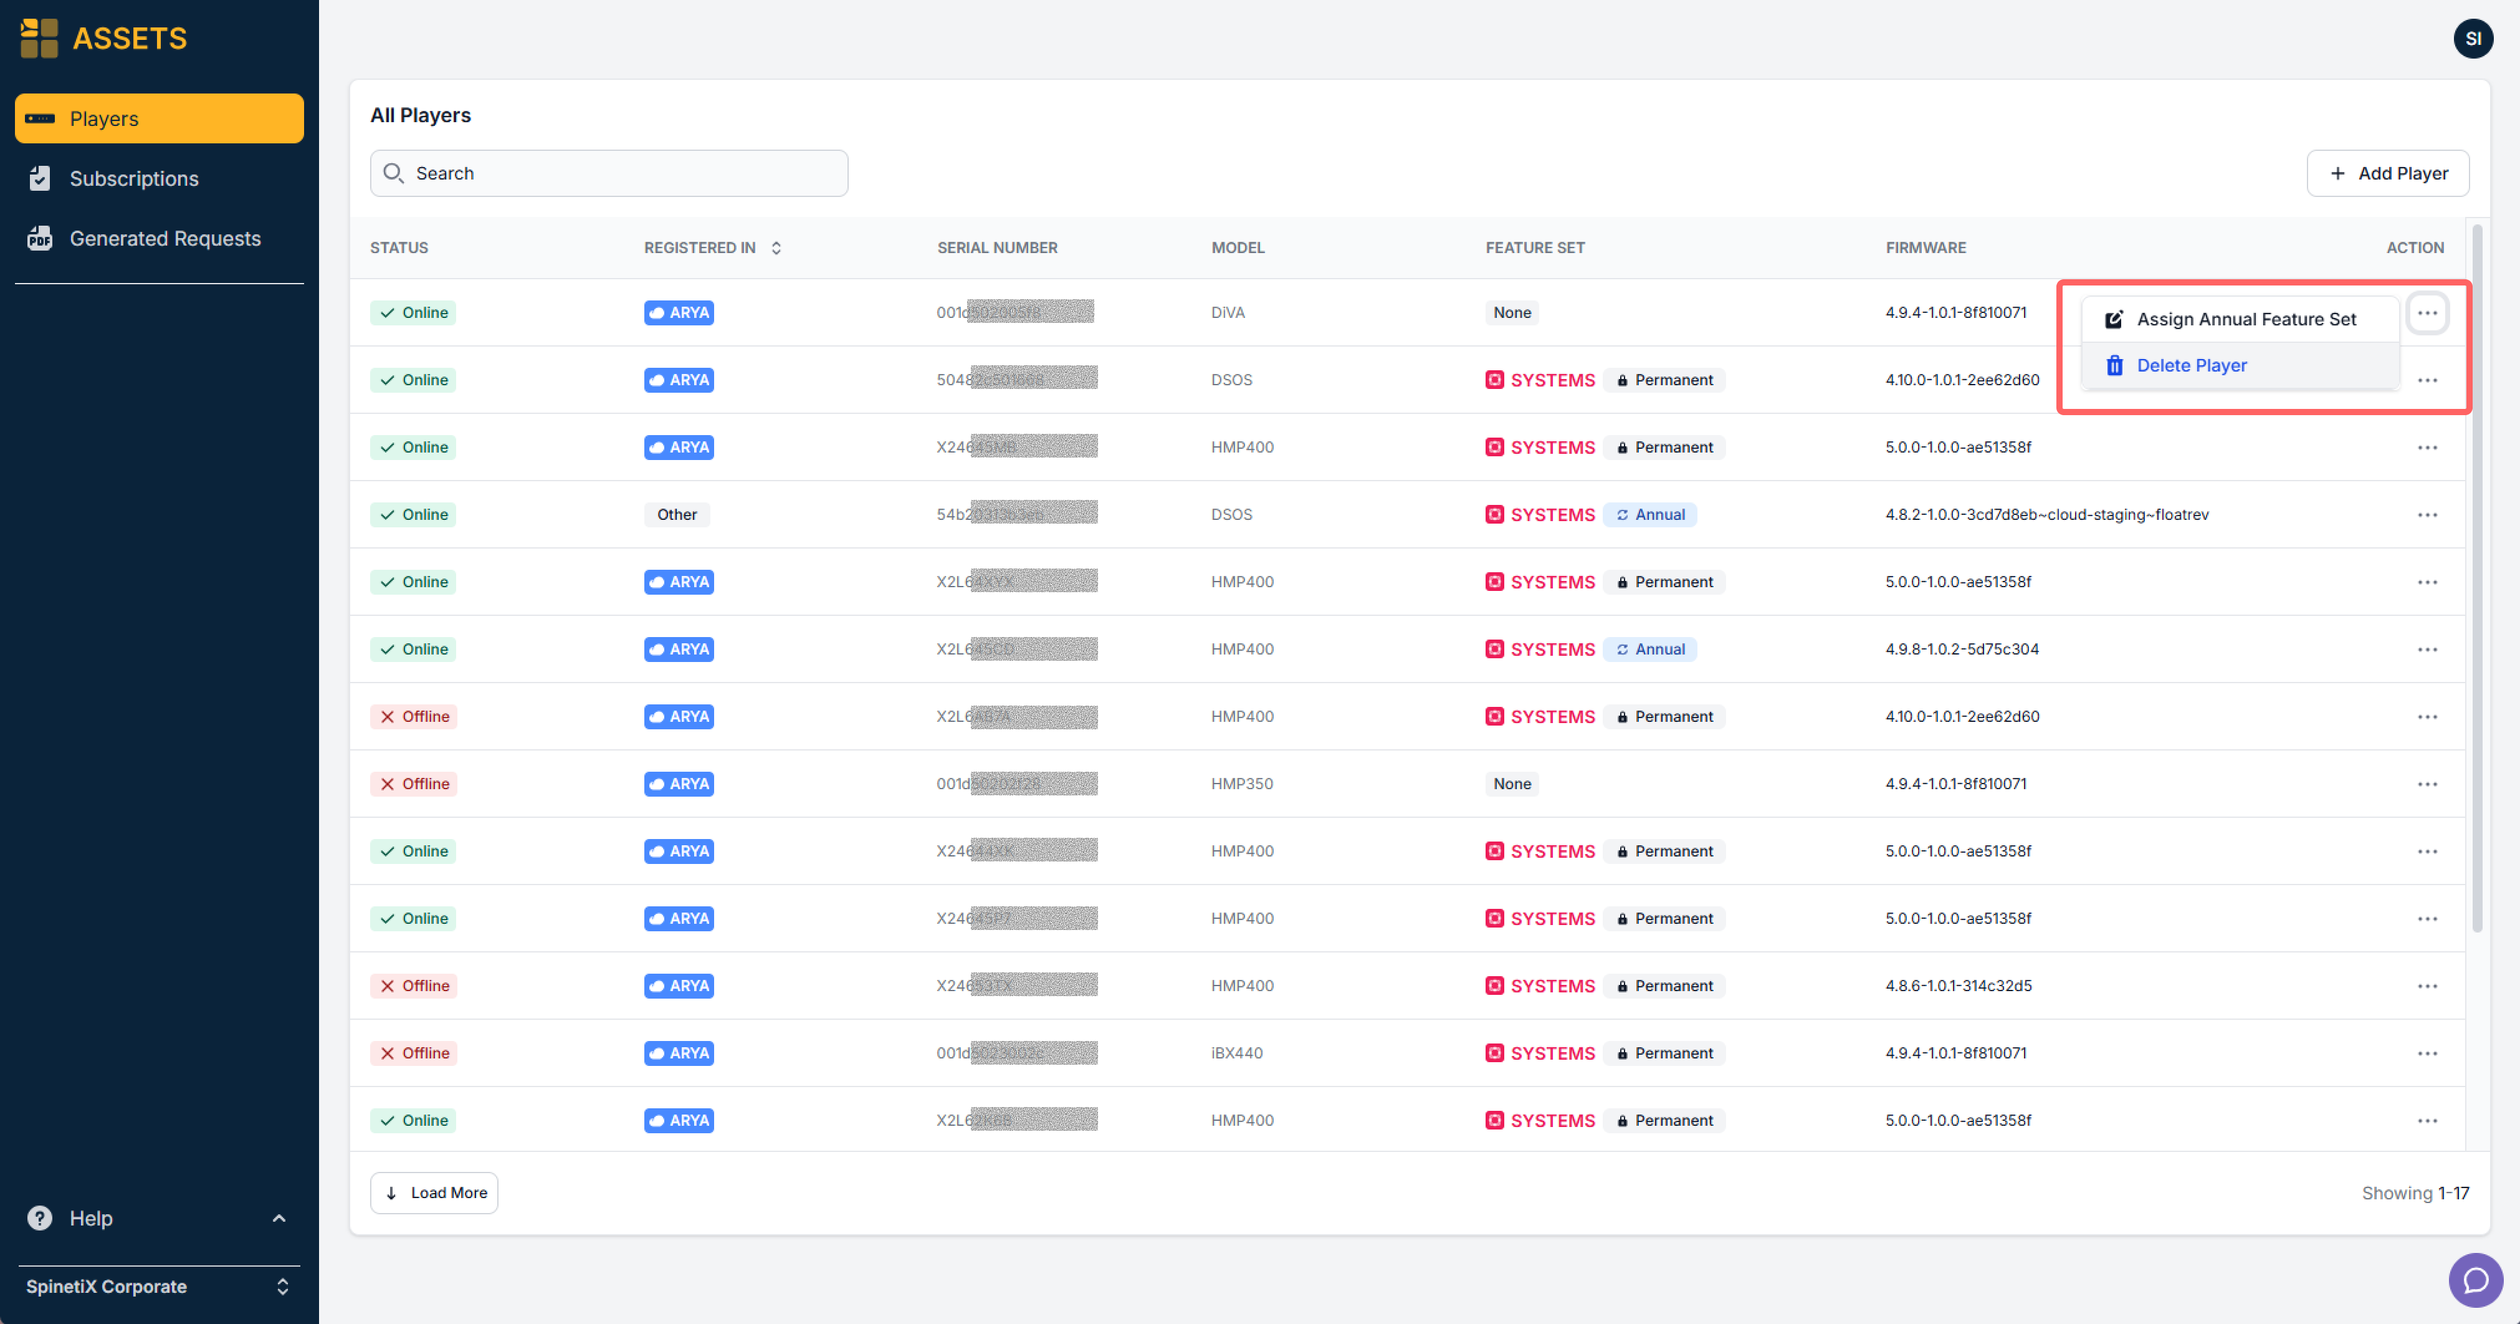
Task: Click the SI user avatar
Action: pyautogui.click(x=2472, y=38)
